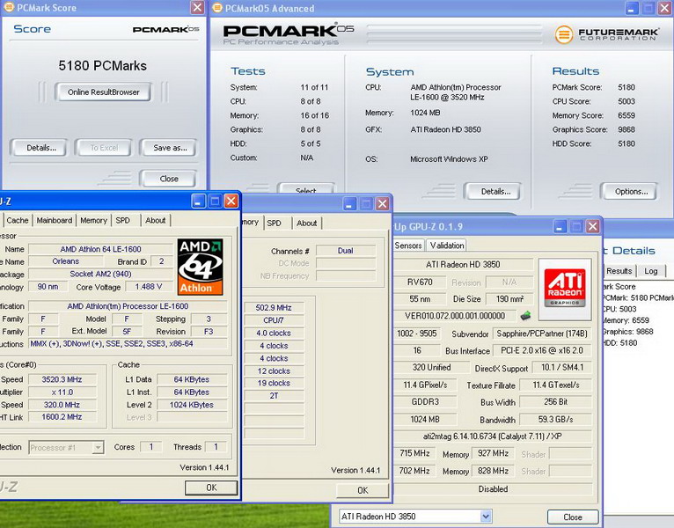Click the Bus Interface PCI-E 2.0 field
674x528 pixels.
click(x=542, y=350)
